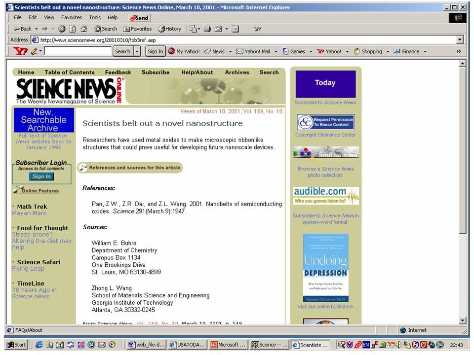
Task: Open My Yahoo! from the Yahoo toolbar
Action: [184, 51]
